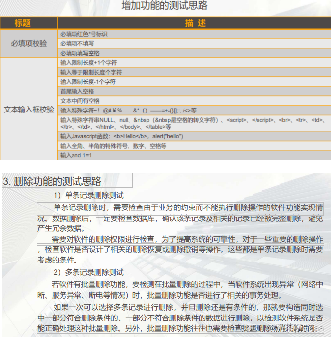Image resolution: width=331 pixels, height=337 pixels.
Task: Click the line beginning '中一部分符合删除条件的'
Action: pos(180,318)
